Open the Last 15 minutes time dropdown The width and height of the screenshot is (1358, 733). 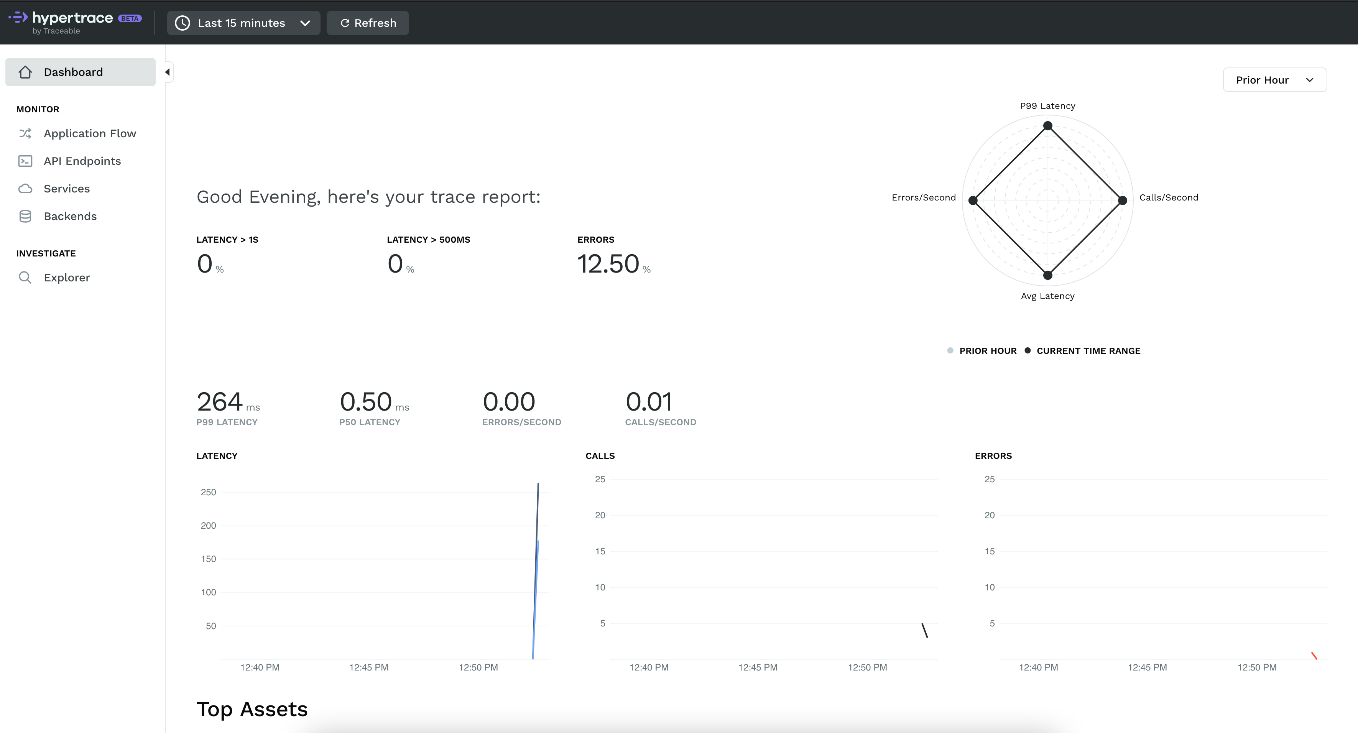243,23
